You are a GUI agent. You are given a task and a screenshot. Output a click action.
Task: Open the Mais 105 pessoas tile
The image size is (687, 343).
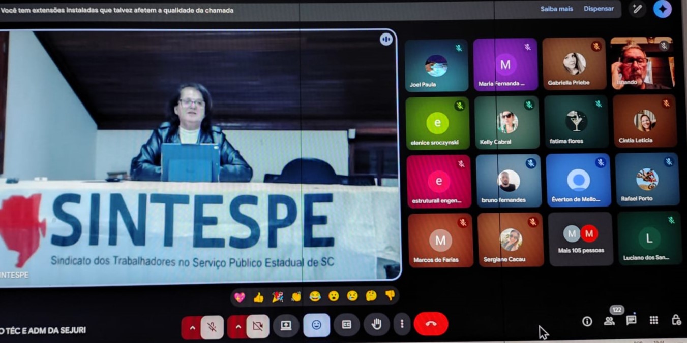[581, 239]
